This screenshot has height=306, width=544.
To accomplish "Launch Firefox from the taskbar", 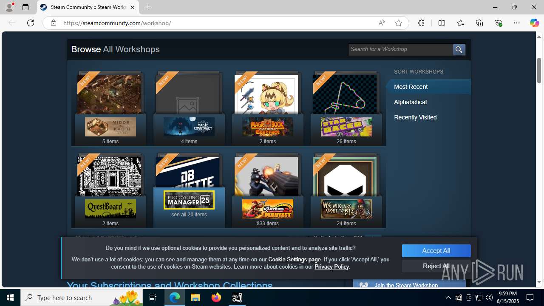I will (216, 297).
